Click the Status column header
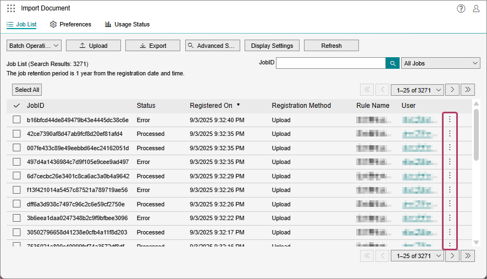The width and height of the screenshot is (487, 279). [146, 106]
